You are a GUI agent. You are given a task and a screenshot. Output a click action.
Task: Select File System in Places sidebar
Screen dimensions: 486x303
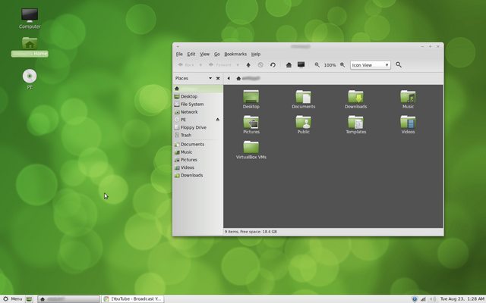coord(197,105)
